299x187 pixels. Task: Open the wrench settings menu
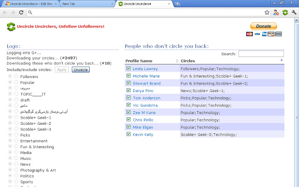tap(294, 13)
